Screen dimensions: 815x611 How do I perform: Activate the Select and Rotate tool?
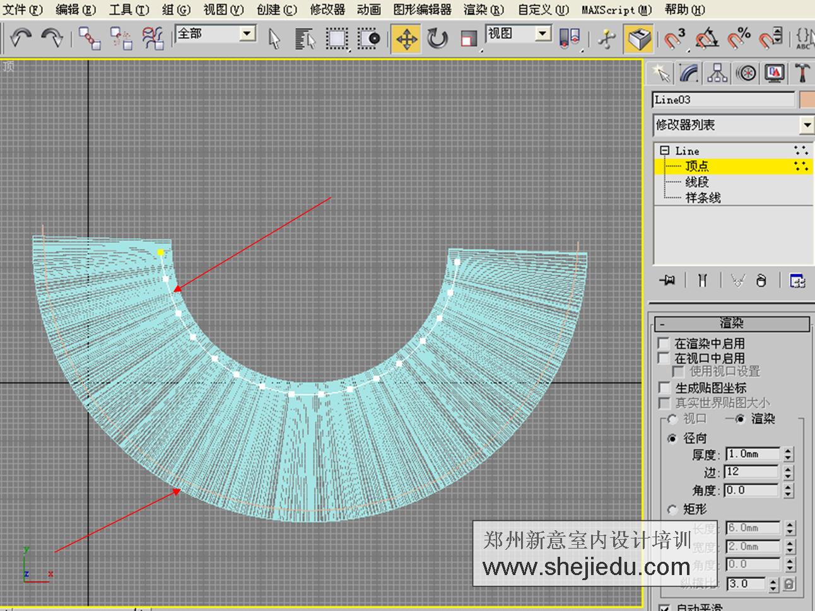(438, 38)
